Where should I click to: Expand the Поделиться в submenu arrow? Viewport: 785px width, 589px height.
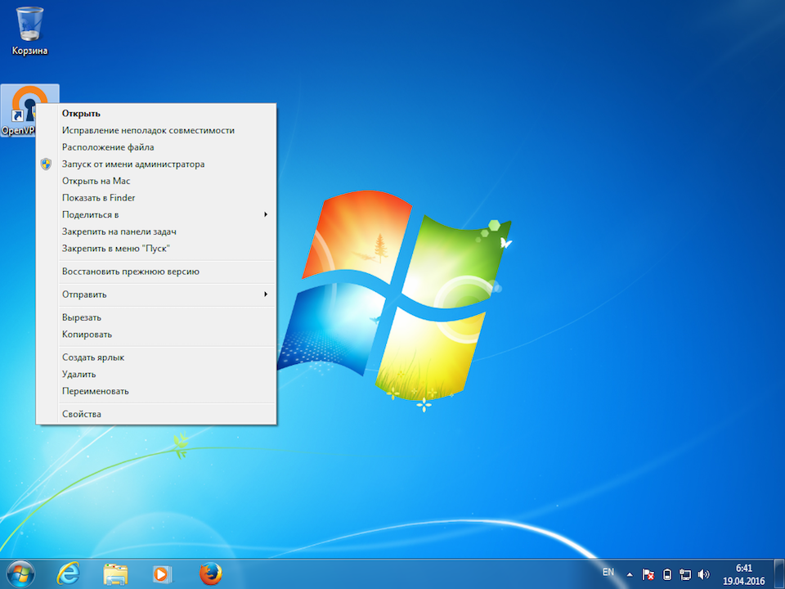coord(266,214)
